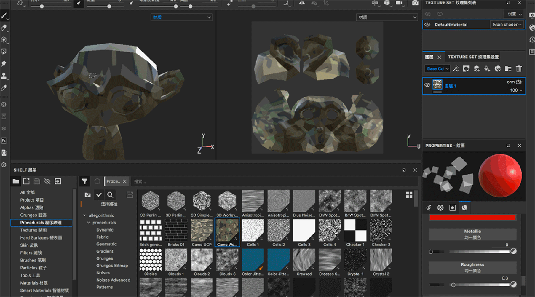Switch to TEXTURE SET 纹理集设置 tab
This screenshot has height=297, width=535.
pos(473,57)
